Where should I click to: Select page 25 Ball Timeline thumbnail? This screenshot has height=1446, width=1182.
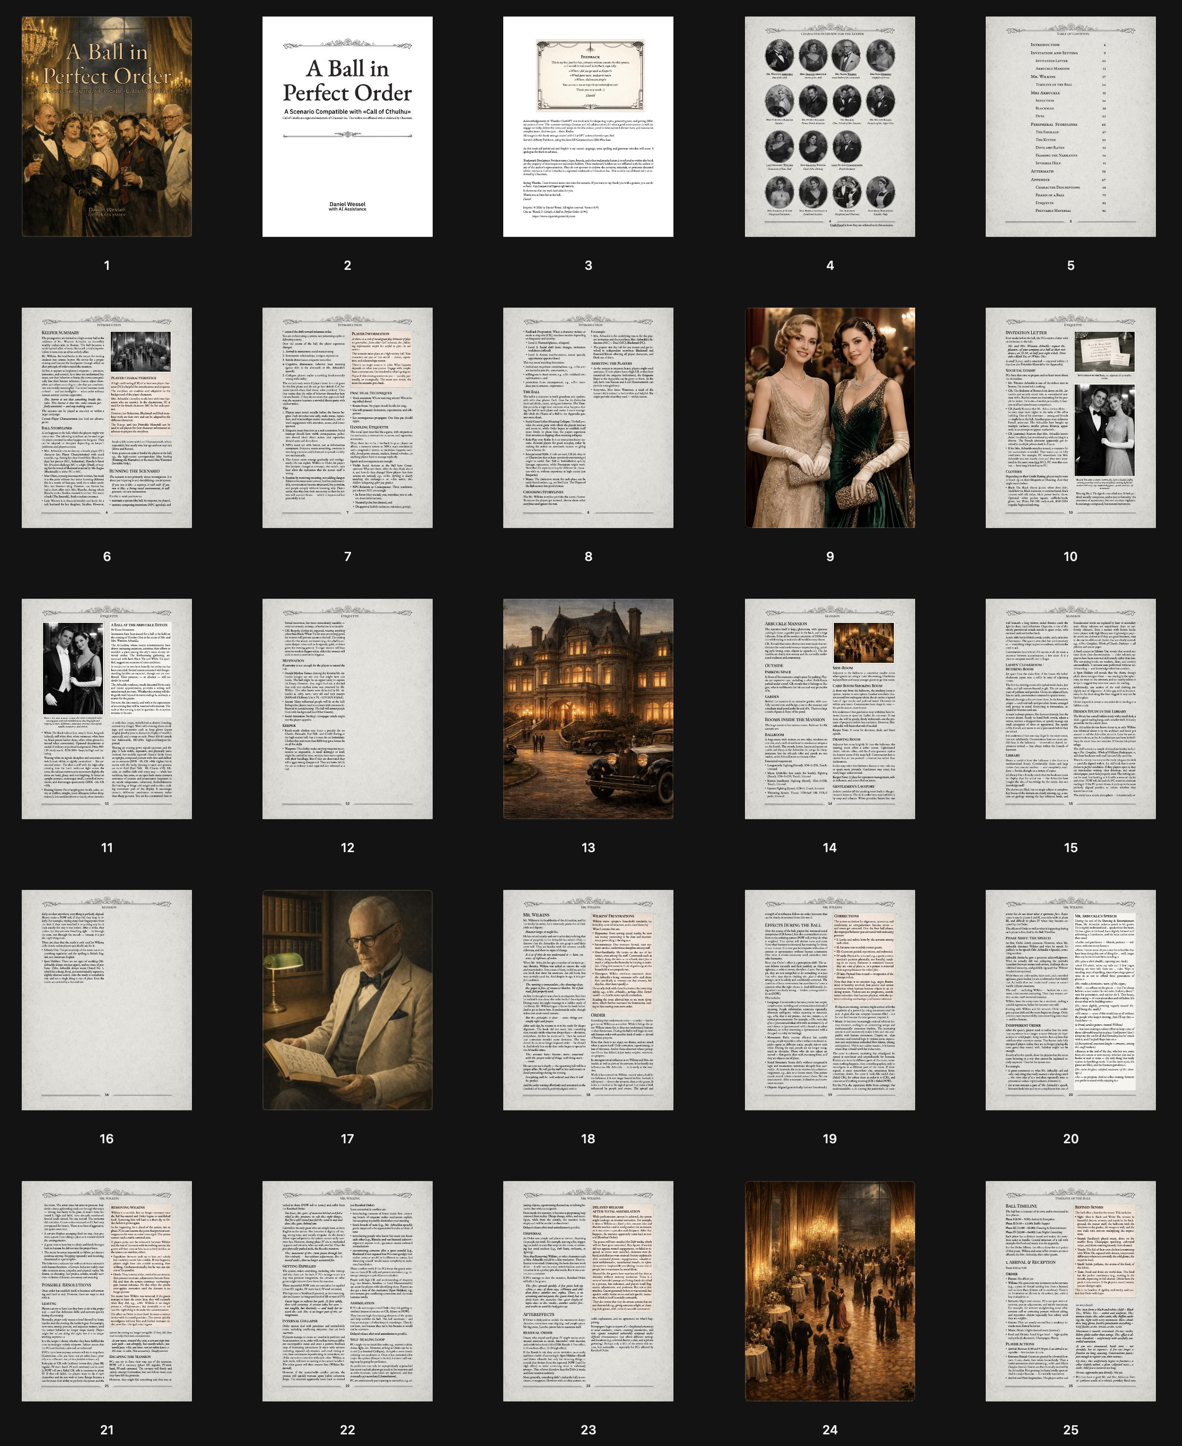(1070, 1291)
